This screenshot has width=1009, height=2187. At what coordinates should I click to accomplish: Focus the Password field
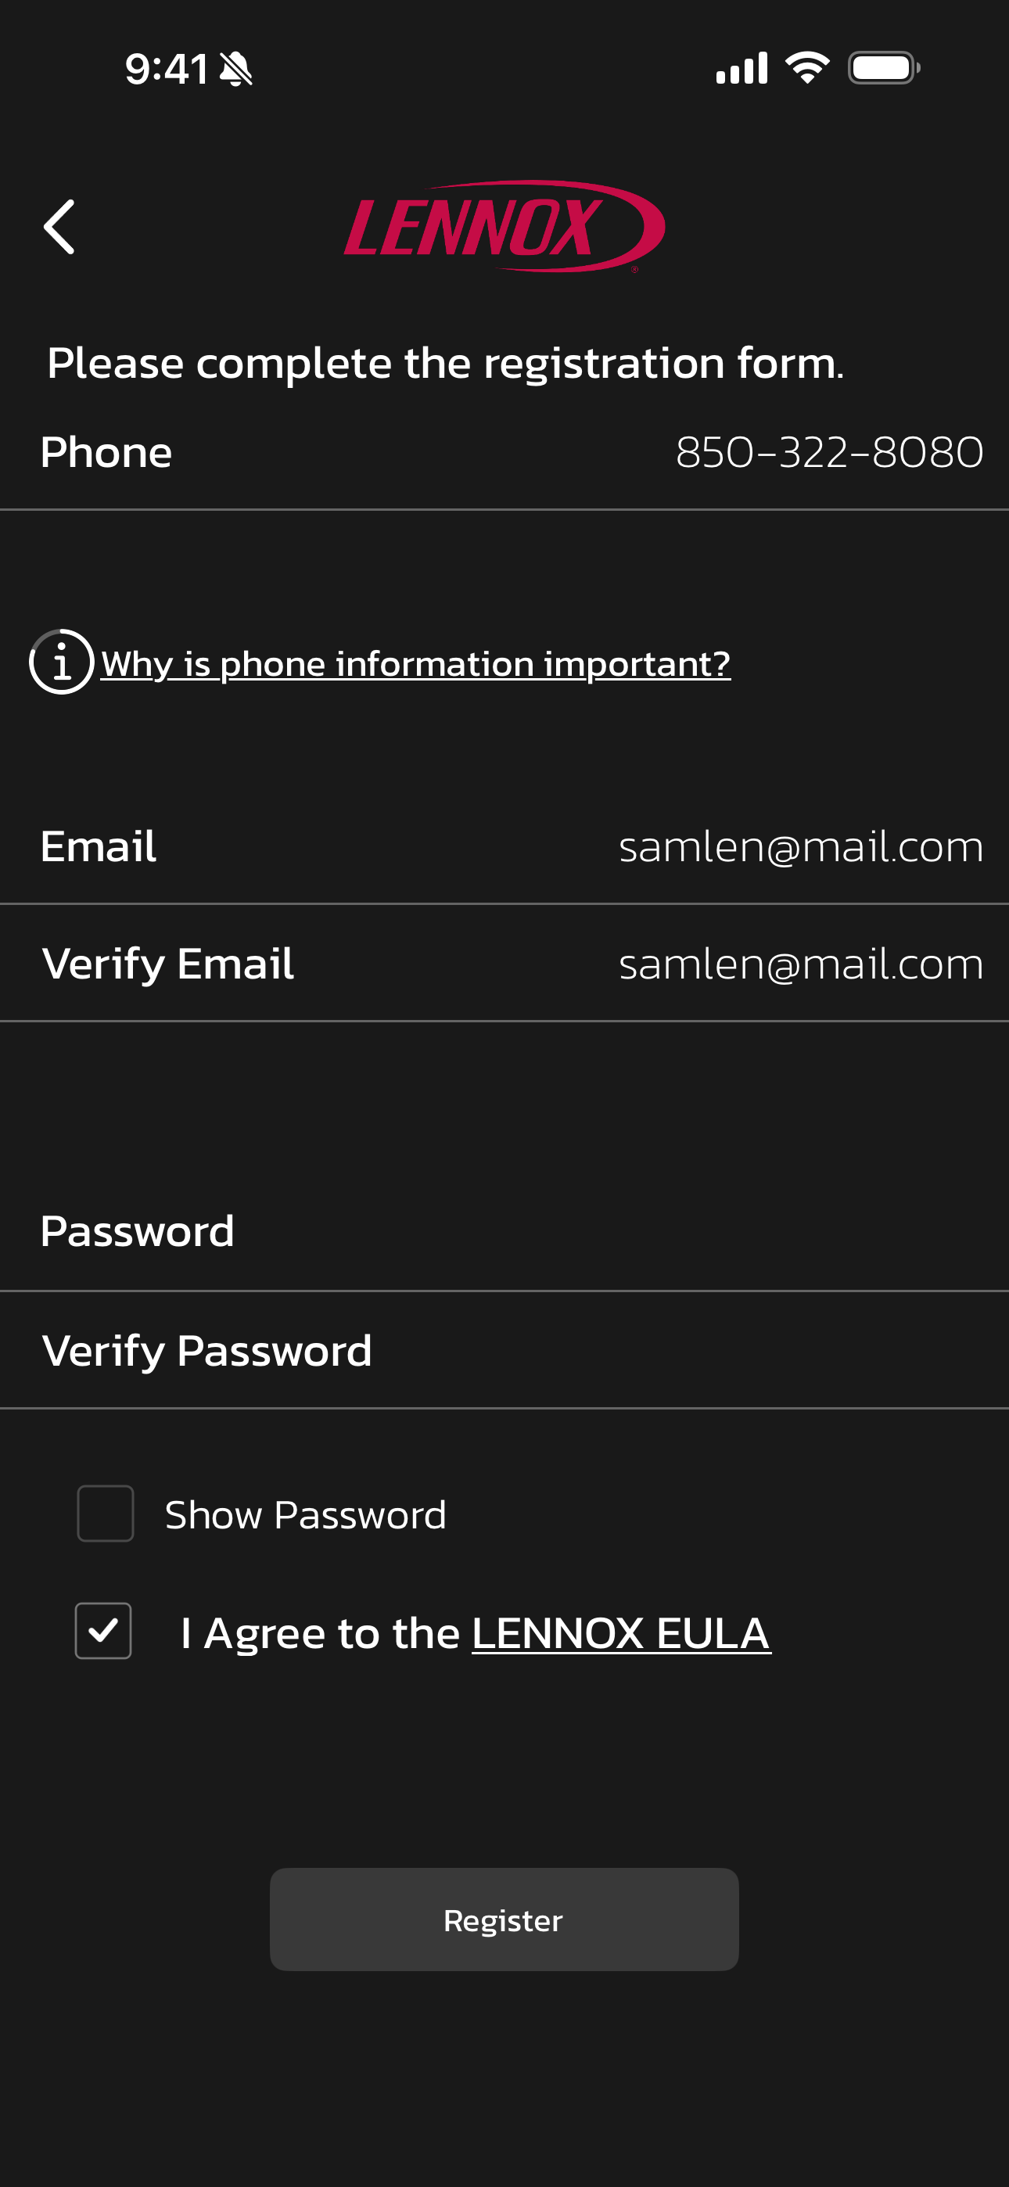[x=594, y=1231]
